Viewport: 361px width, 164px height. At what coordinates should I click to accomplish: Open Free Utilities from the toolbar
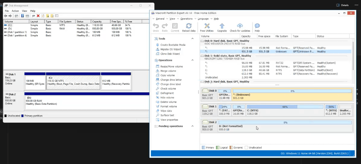pyautogui.click(x=207, y=26)
